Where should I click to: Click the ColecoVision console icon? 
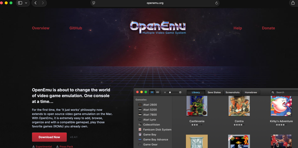pyautogui.click(x=140, y=125)
